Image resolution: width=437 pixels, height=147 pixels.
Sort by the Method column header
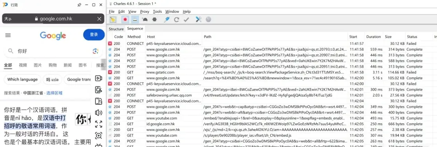[x=134, y=37]
